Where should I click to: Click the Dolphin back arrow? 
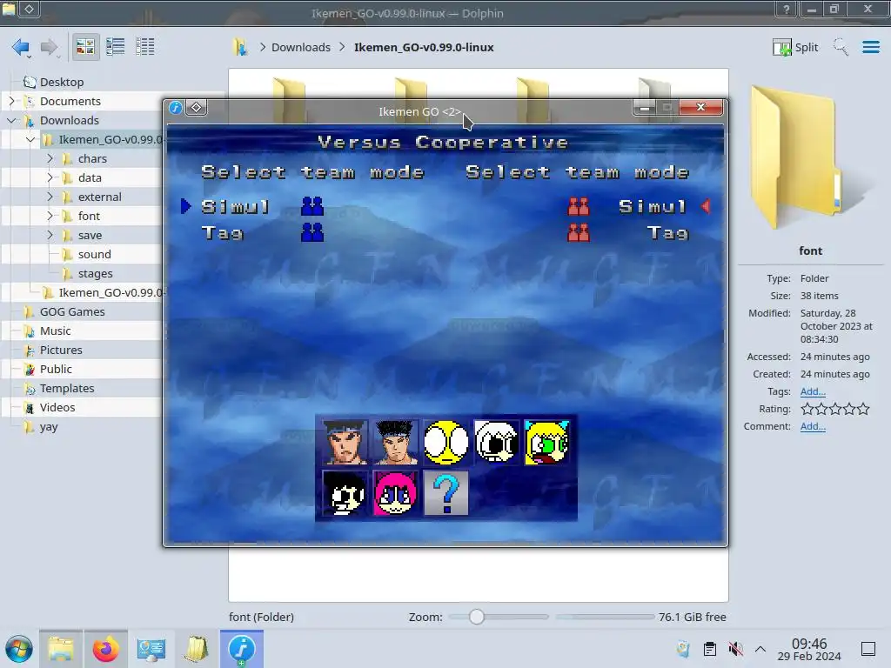pyautogui.click(x=21, y=47)
